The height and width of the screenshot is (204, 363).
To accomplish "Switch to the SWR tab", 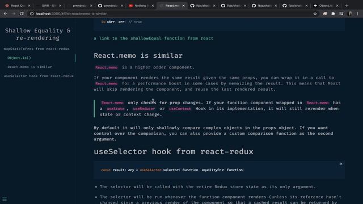I will [49, 6].
